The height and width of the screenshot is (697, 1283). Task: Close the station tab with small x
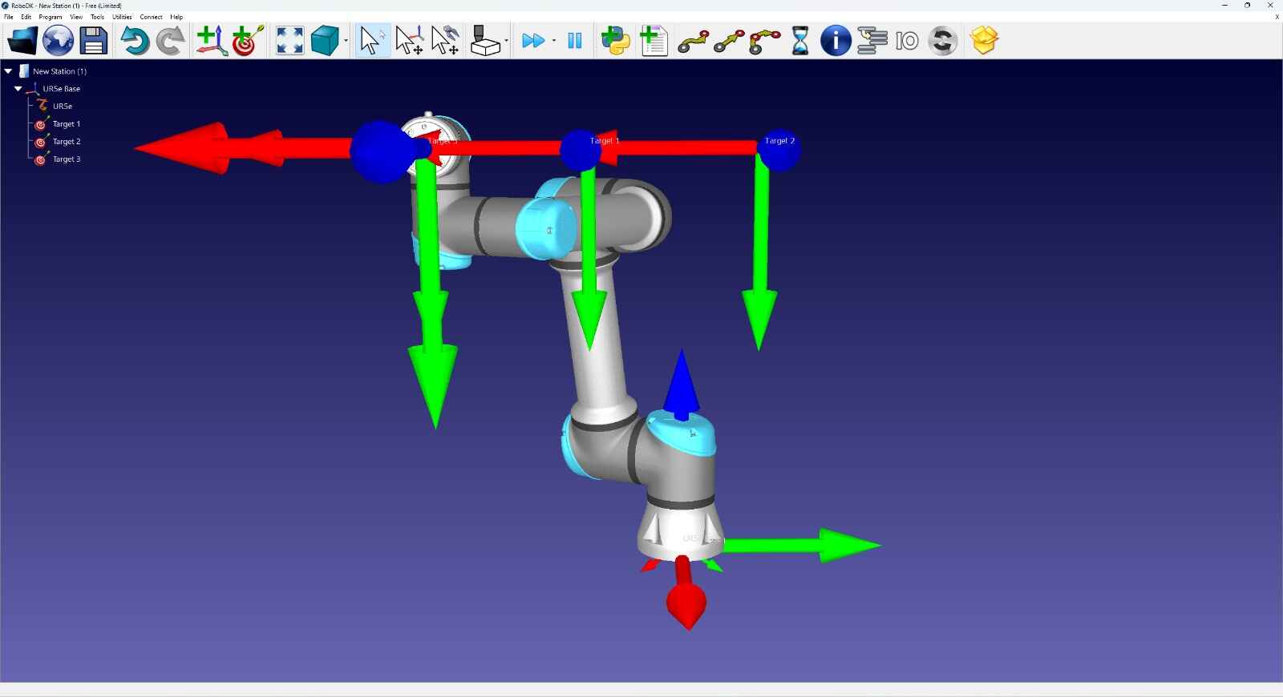(x=1277, y=17)
